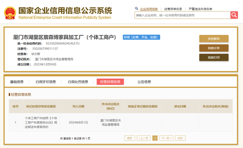The image size is (243, 148).
Task: Click the row number 1 cell
Action: 16,123
